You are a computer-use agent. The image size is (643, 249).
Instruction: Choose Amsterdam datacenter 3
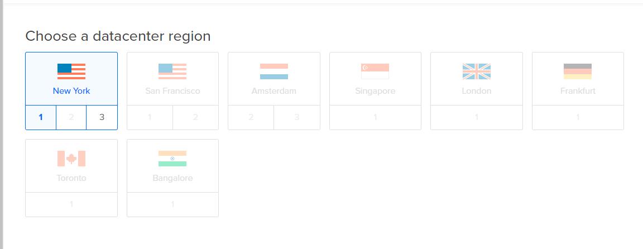click(x=297, y=117)
